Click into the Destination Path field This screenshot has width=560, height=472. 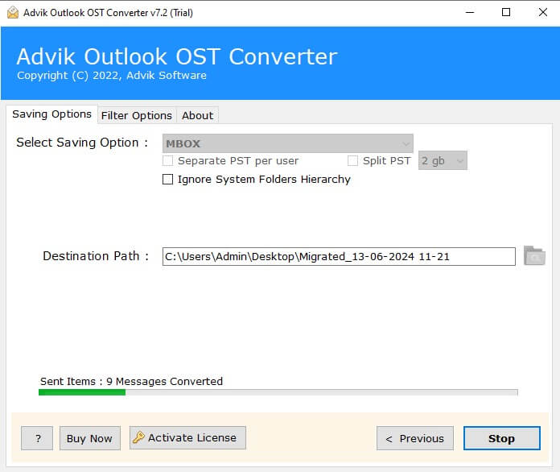click(339, 256)
